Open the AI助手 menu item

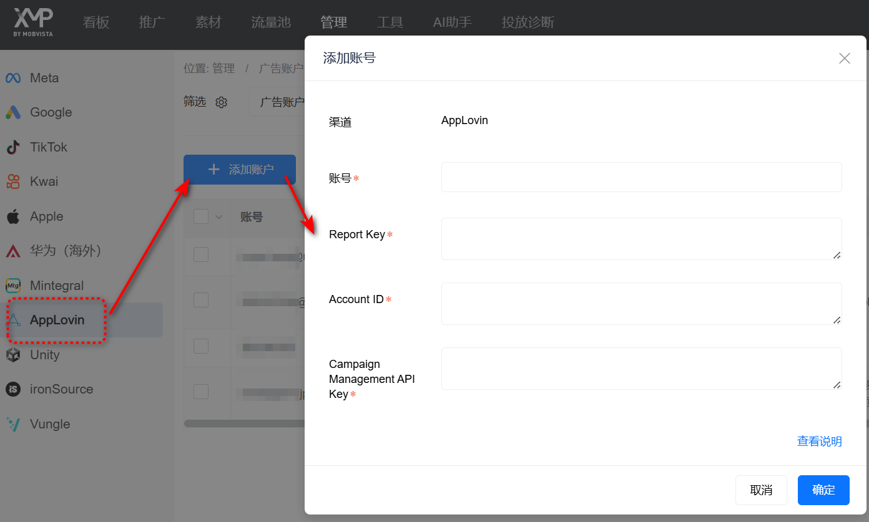tap(451, 22)
